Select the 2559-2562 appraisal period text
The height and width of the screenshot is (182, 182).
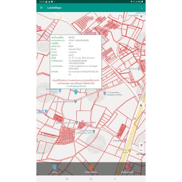tap(74, 69)
